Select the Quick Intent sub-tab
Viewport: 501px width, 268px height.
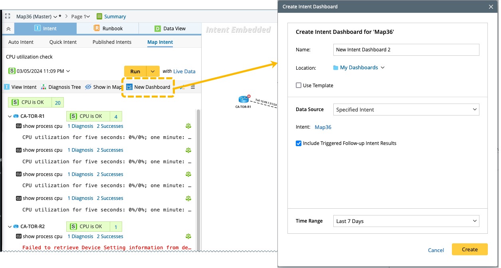point(63,42)
